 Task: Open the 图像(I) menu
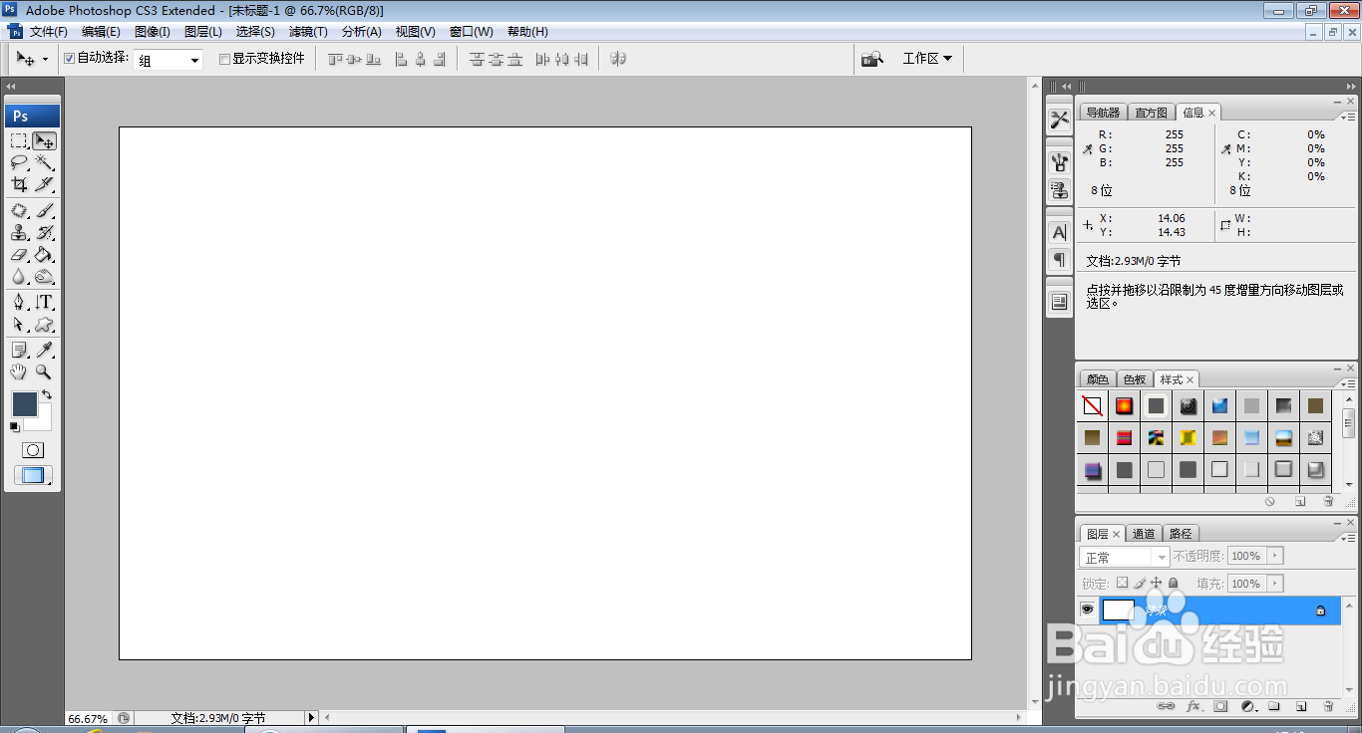(153, 32)
